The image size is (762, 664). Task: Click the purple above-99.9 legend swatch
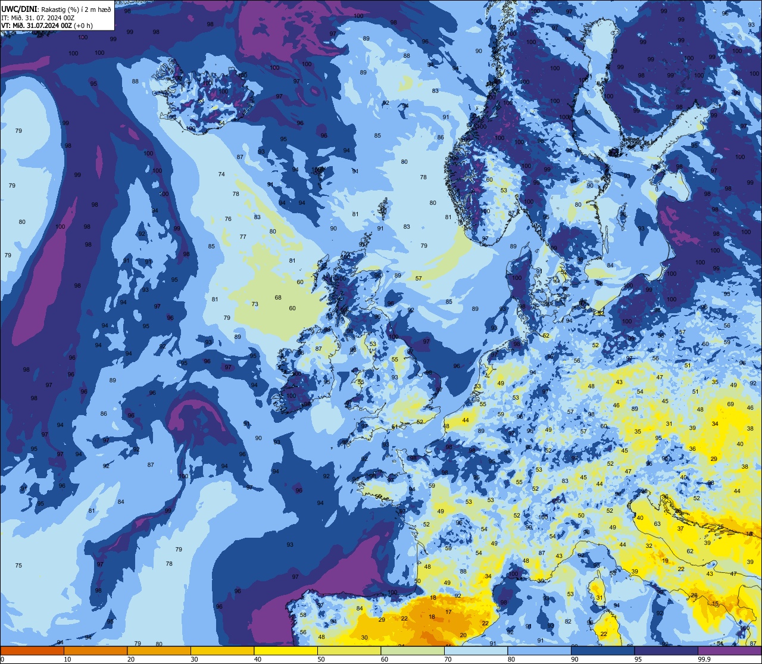[x=729, y=651]
